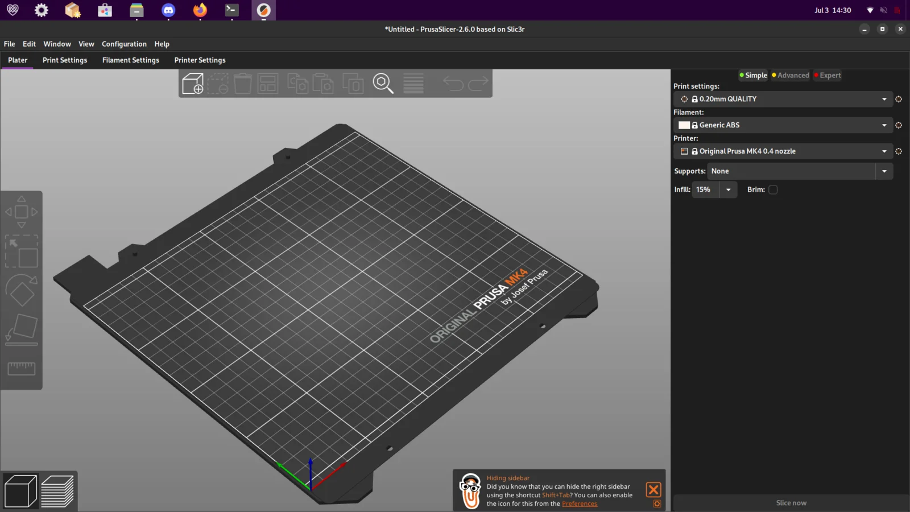
Task: Click the Slice now button
Action: [x=791, y=503]
